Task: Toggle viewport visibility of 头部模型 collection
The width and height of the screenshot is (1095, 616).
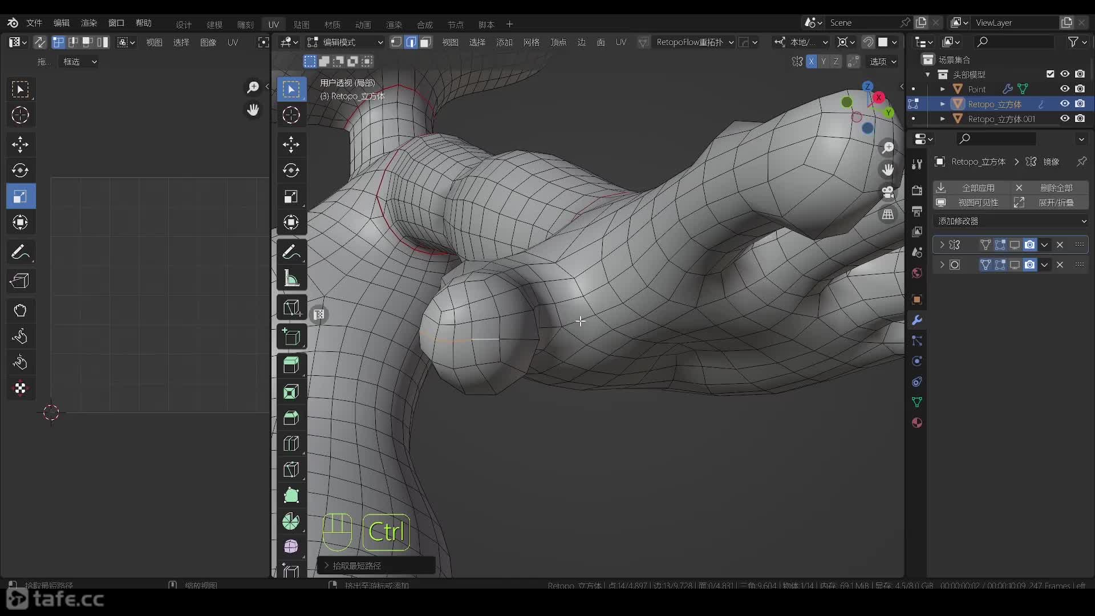Action: (x=1065, y=74)
